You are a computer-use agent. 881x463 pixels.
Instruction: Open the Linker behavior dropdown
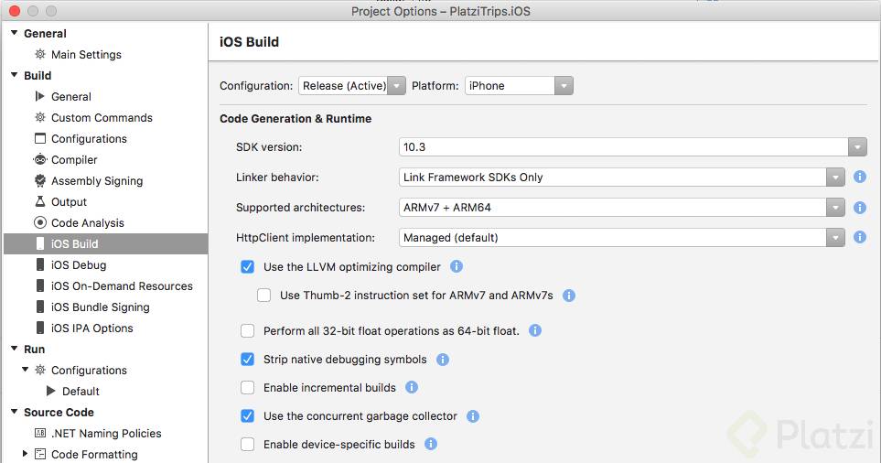coord(621,177)
